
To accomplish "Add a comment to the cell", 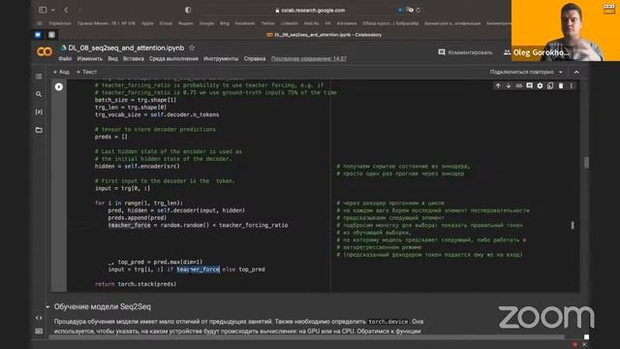I will (x=530, y=86).
